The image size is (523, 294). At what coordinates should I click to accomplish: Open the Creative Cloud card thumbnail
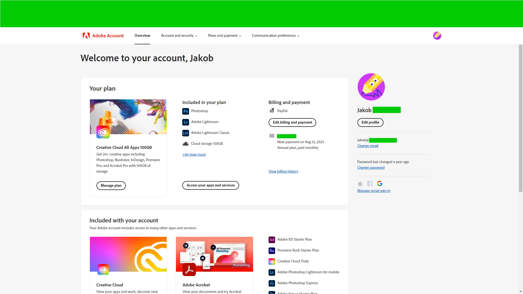(x=128, y=254)
